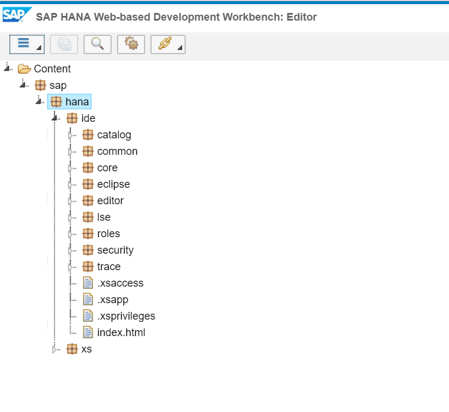Click the editor package icon
449x412 pixels.
point(88,201)
